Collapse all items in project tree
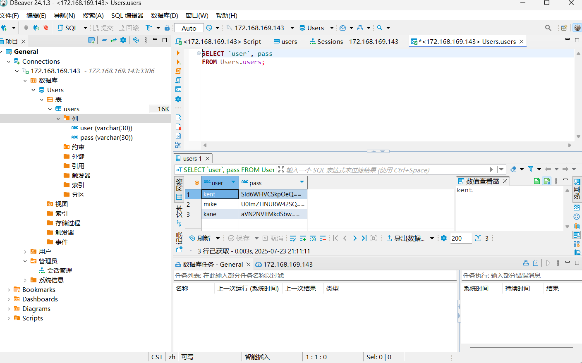Viewport: 582px width, 363px height. [x=104, y=40]
